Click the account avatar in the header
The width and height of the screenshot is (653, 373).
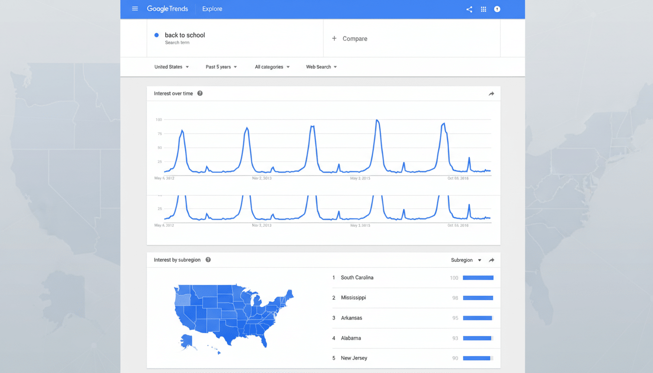497,9
